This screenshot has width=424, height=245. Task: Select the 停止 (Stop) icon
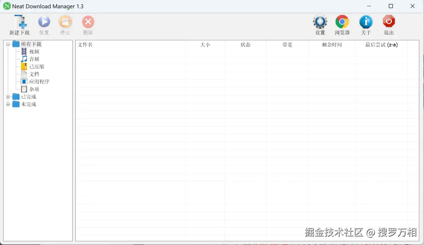tap(65, 24)
